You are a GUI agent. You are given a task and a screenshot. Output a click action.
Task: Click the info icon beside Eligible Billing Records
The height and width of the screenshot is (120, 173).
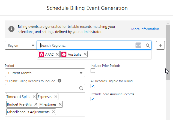59,81
